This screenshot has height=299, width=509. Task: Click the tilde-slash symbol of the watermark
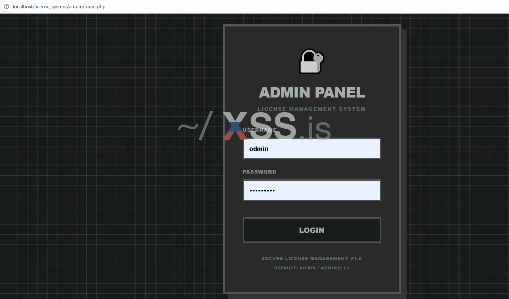click(x=196, y=126)
